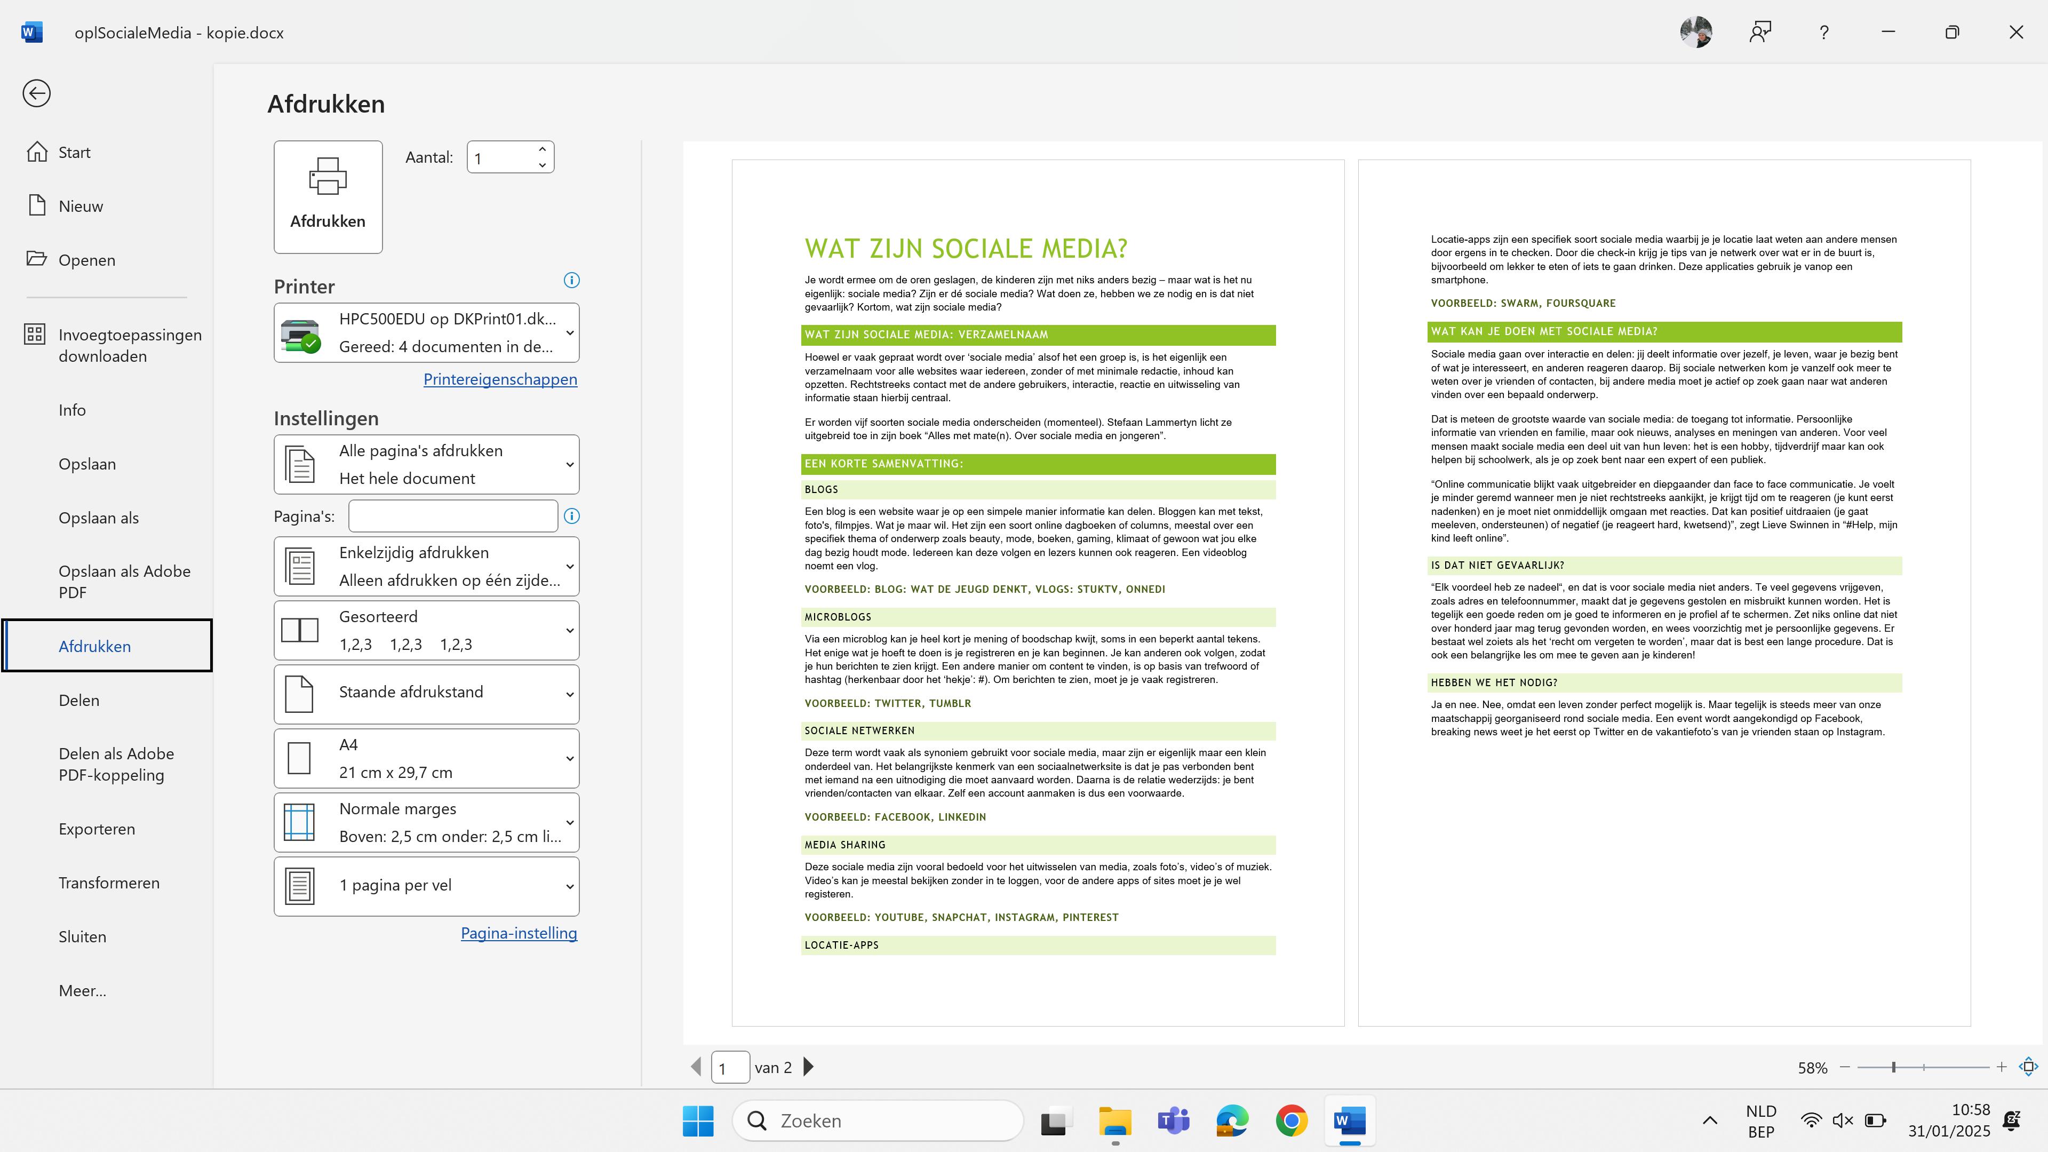Open the HPC500EDU printer selection dropdown
This screenshot has width=2048, height=1152.
pos(426,332)
